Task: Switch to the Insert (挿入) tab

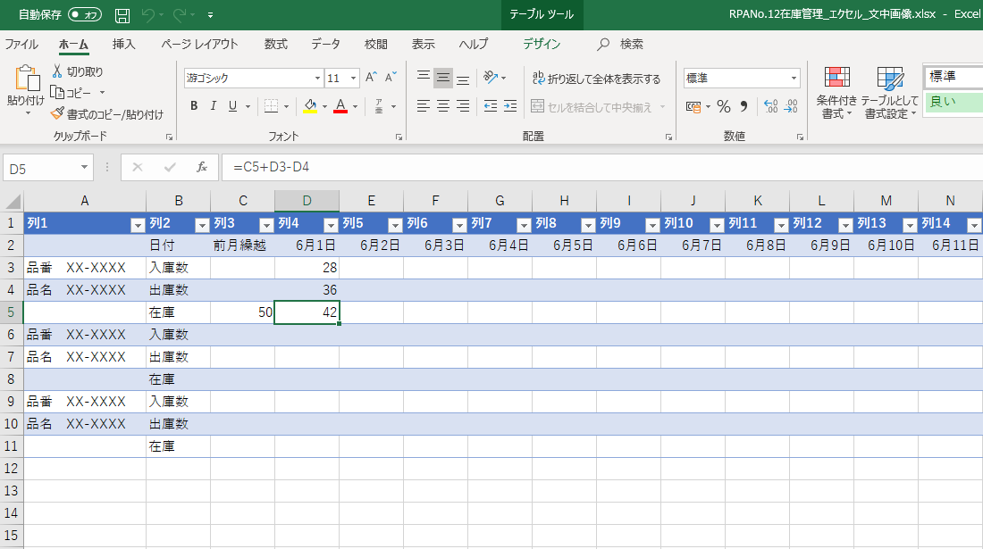Action: 124,44
